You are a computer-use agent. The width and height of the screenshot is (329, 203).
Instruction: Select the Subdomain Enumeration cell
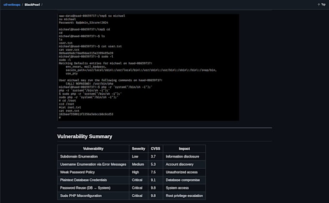(93, 157)
